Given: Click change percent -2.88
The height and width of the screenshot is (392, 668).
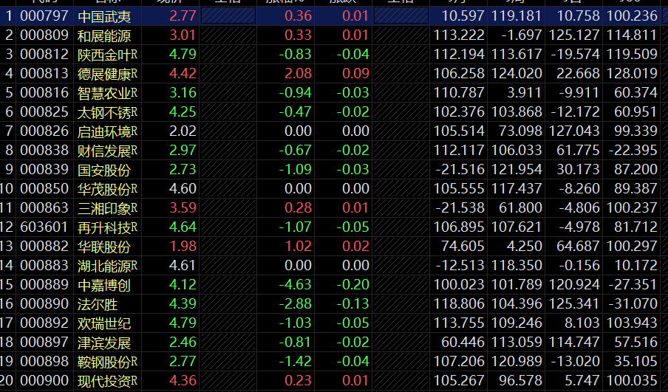Looking at the screenshot, I should pyautogui.click(x=296, y=304).
